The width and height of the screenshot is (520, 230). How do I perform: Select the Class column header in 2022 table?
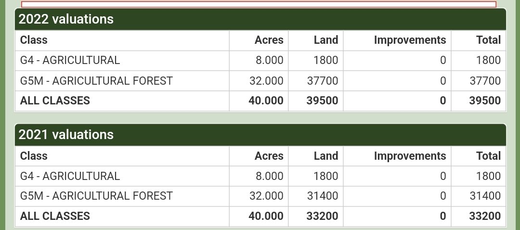(34, 40)
